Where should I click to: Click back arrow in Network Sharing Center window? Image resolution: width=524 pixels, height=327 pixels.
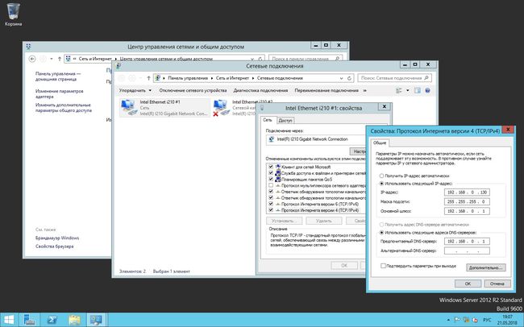pyautogui.click(x=32, y=59)
